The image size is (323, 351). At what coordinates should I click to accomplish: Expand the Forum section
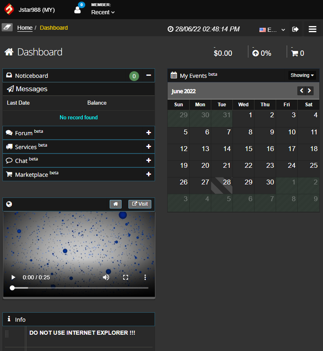coord(148,133)
